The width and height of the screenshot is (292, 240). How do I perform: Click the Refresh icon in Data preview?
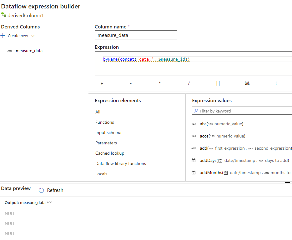point(41,190)
